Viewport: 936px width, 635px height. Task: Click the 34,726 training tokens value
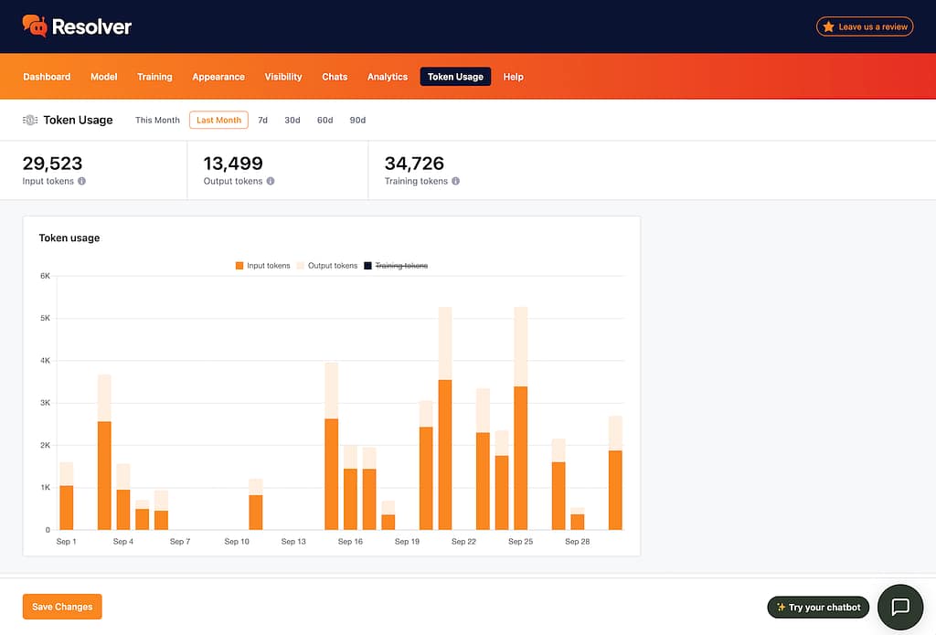coord(414,163)
